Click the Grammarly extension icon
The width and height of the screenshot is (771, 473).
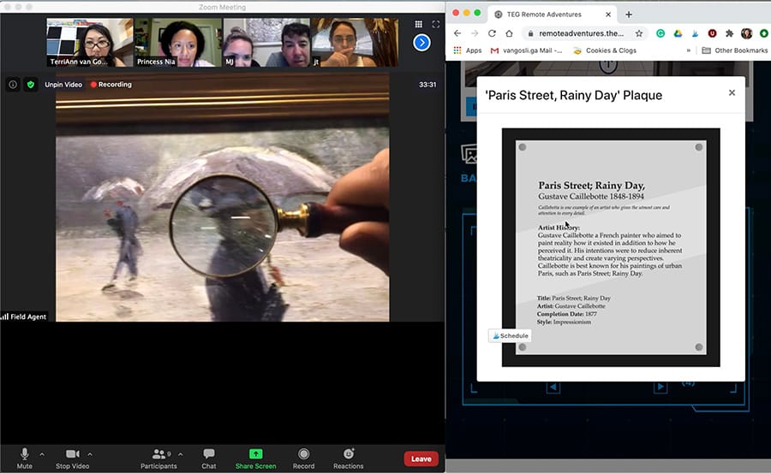[x=660, y=33]
